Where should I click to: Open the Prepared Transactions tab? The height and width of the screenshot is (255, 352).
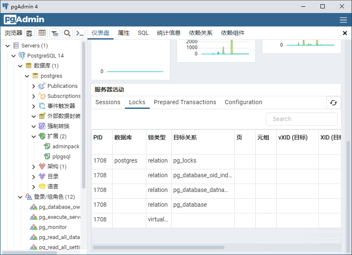click(185, 102)
